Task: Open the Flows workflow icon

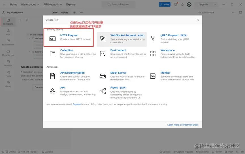Action: pos(103,91)
